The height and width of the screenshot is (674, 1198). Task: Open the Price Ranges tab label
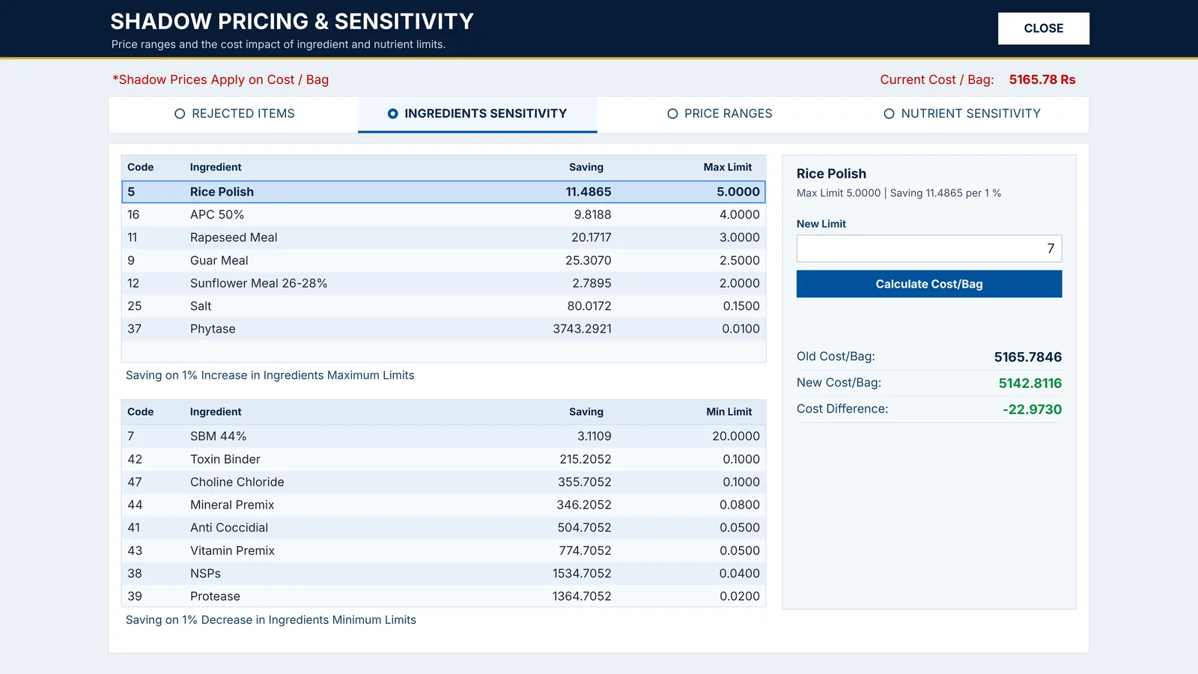[x=728, y=114]
